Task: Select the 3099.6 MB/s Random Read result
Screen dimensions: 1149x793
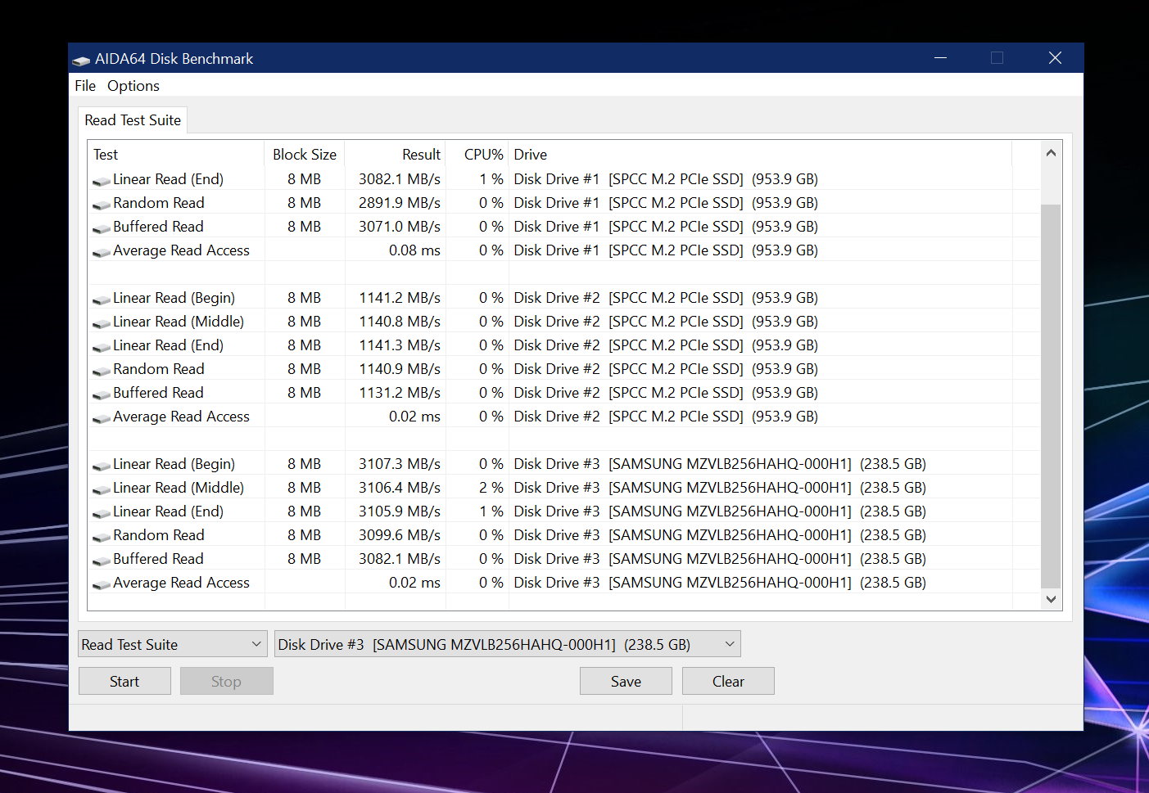Action: [x=400, y=535]
